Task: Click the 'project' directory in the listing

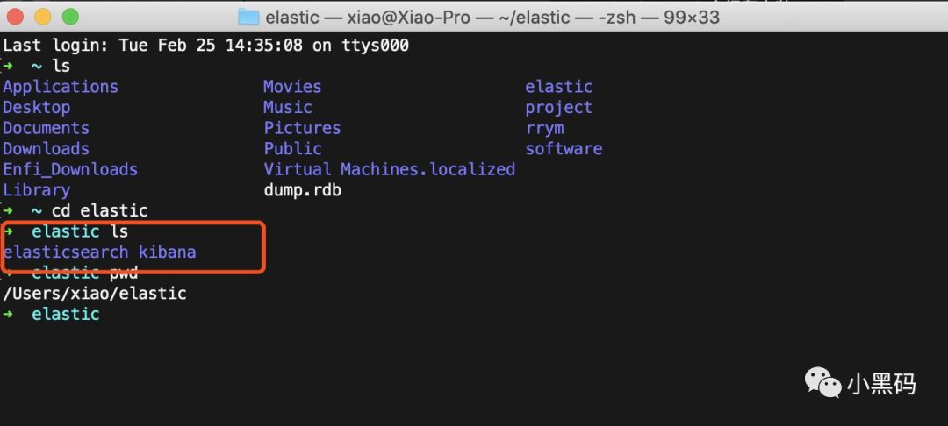Action: (558, 108)
